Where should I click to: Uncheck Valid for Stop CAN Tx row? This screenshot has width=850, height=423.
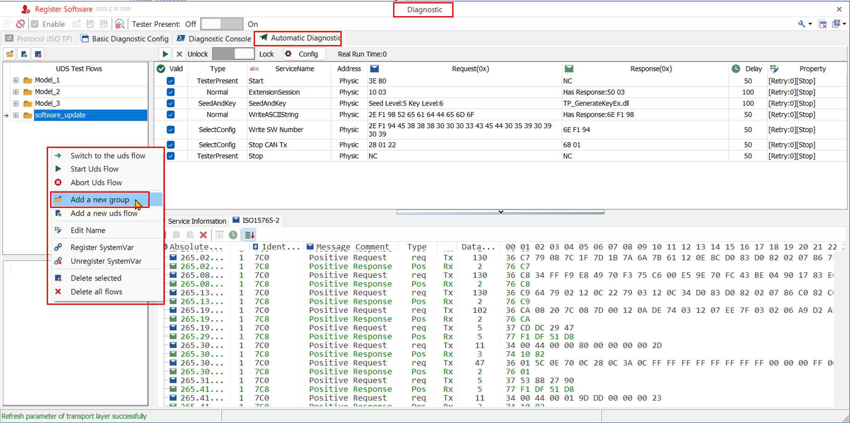pos(170,145)
